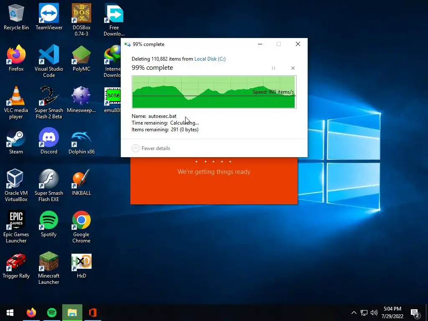This screenshot has width=428, height=321.
Task: Open the network status tray icon
Action: click(x=364, y=313)
